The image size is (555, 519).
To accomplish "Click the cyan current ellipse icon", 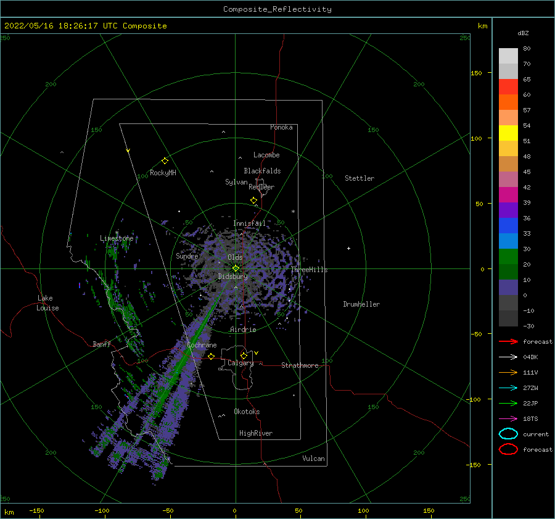I will 508,434.
